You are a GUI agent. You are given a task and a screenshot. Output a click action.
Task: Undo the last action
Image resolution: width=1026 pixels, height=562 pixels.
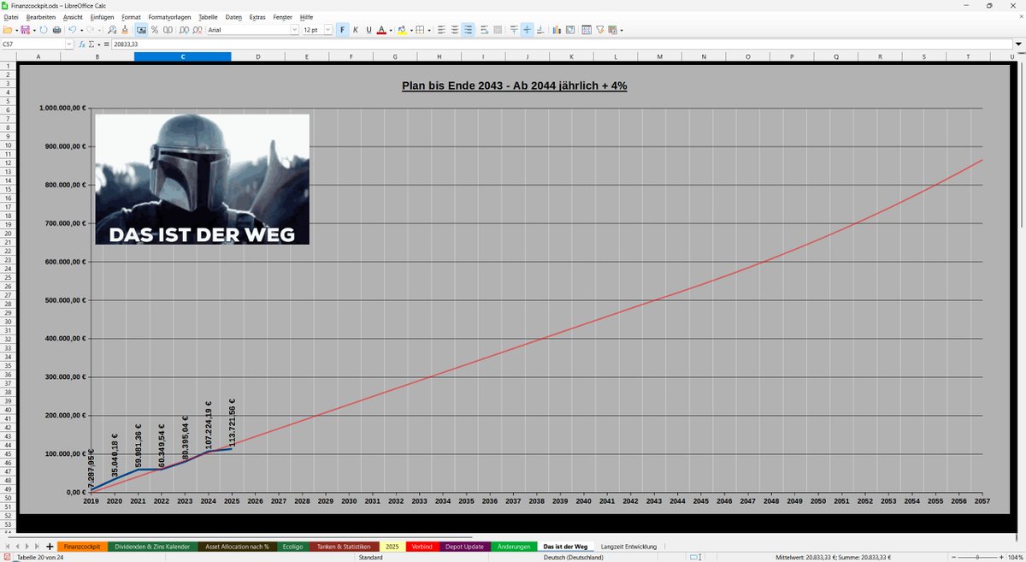pyautogui.click(x=72, y=30)
